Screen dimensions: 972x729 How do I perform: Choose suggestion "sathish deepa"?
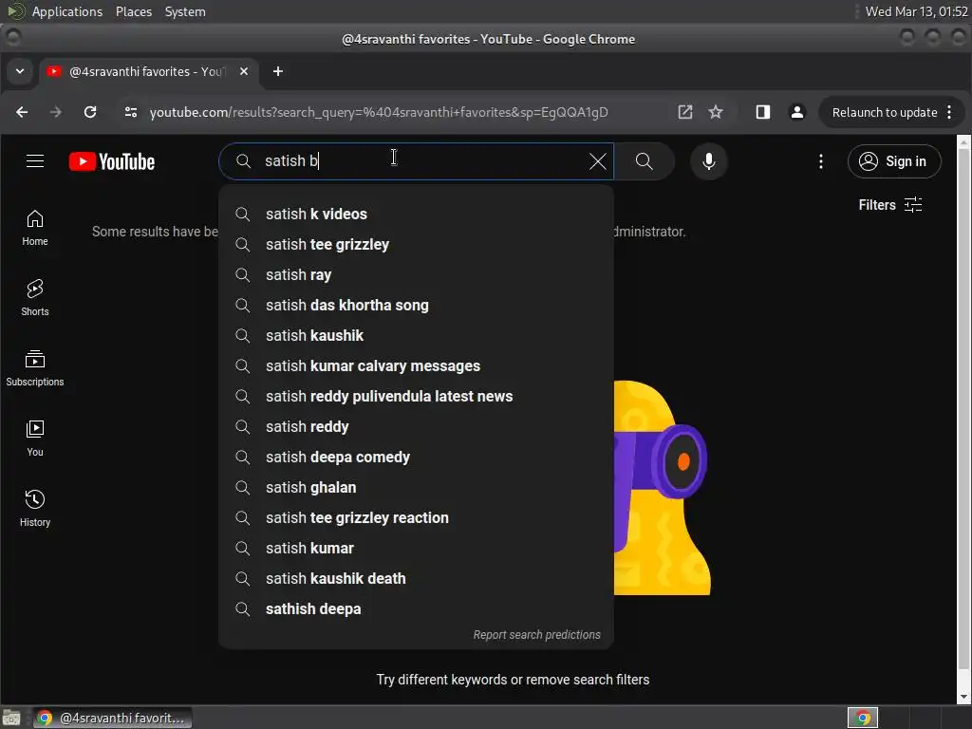coord(416,608)
